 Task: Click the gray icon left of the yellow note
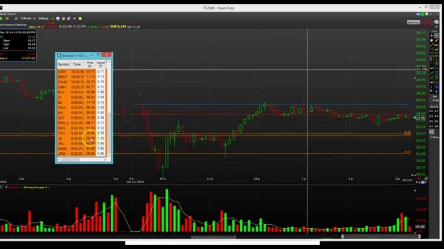75,19
